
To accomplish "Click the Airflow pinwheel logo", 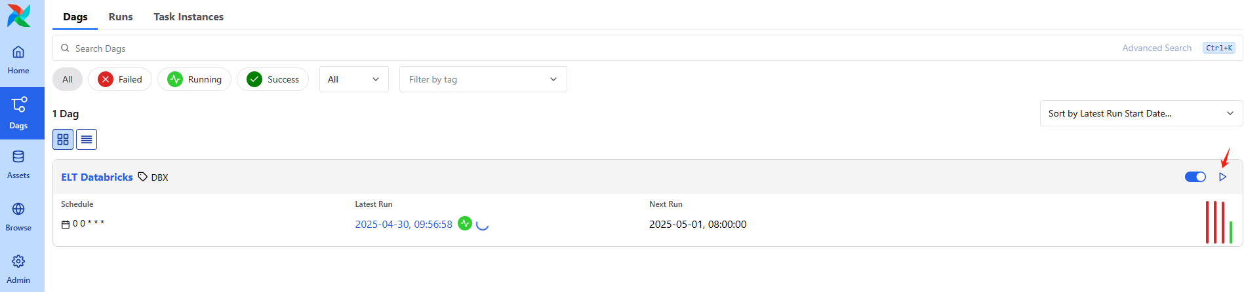I will click(19, 16).
